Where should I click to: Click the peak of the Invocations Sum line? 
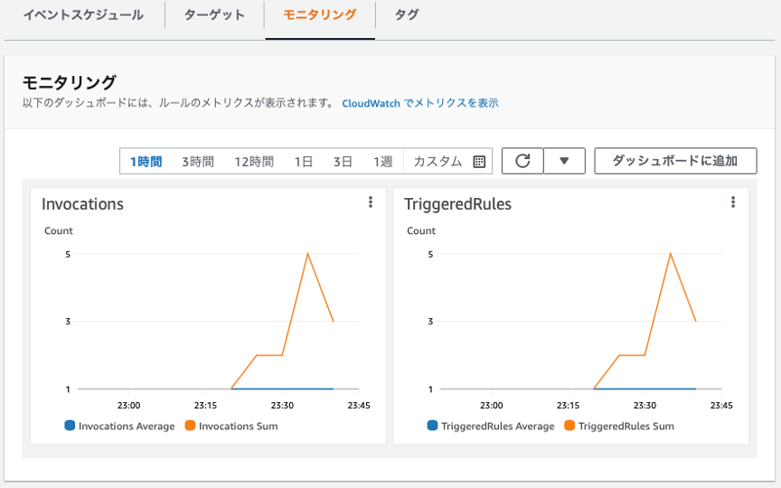[x=308, y=254]
